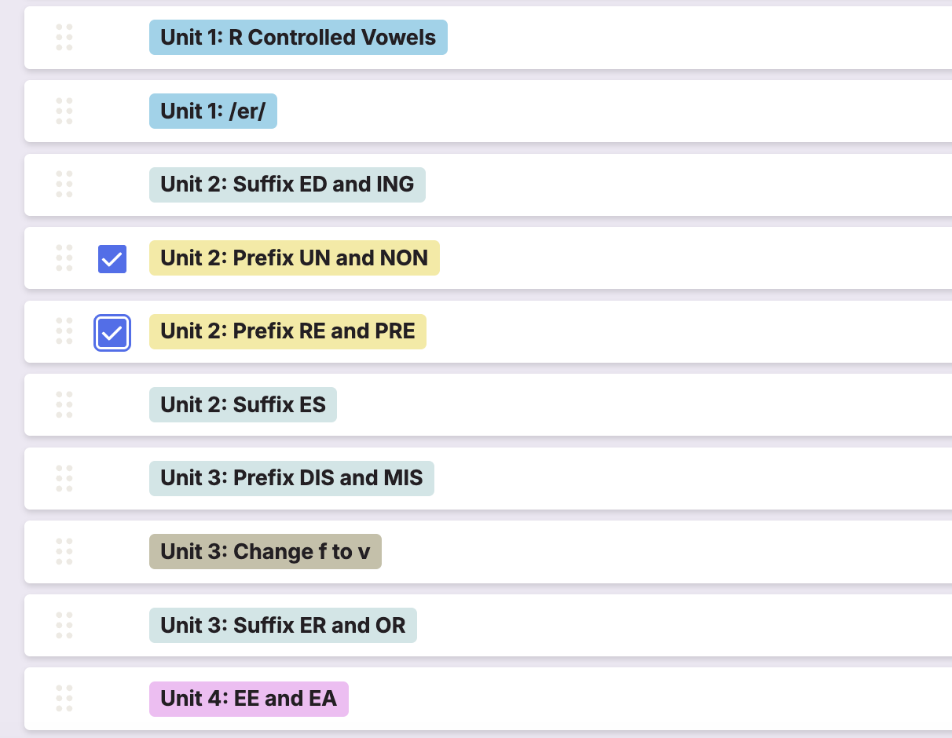Select the Unit 2: Suffix ED and ING label
Viewport: 952px width, 738px height.
(x=287, y=184)
